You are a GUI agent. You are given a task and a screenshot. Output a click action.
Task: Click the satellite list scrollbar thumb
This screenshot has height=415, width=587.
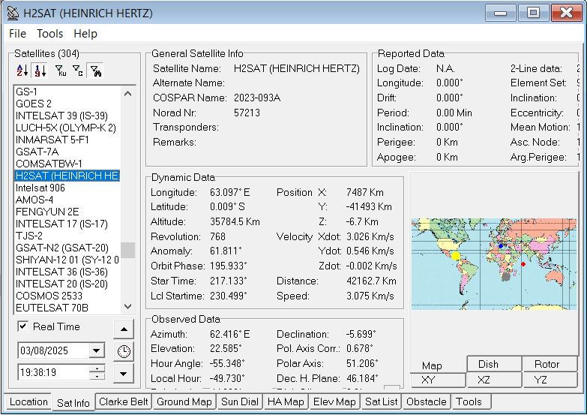(x=127, y=250)
